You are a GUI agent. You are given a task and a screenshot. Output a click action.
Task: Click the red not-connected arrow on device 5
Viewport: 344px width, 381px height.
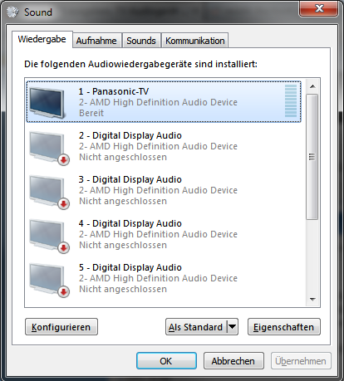click(x=64, y=291)
